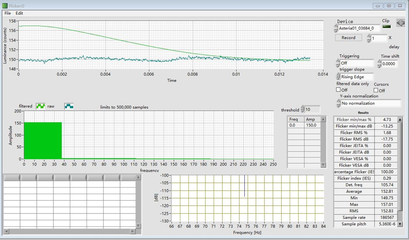Click the raw plot legend icon
This screenshot has height=240, width=409.
[x=69, y=106]
